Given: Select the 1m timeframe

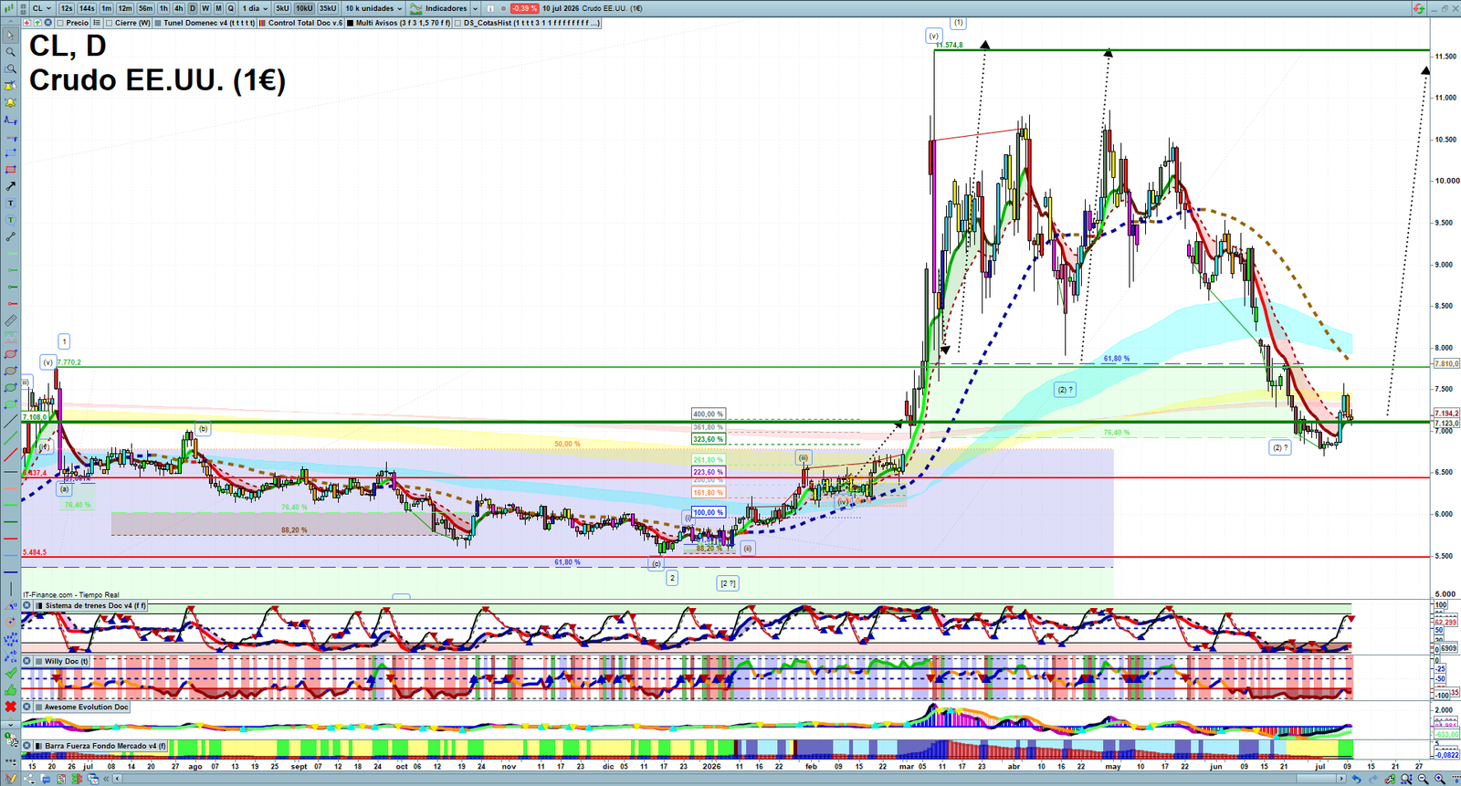Looking at the screenshot, I should click(106, 8).
